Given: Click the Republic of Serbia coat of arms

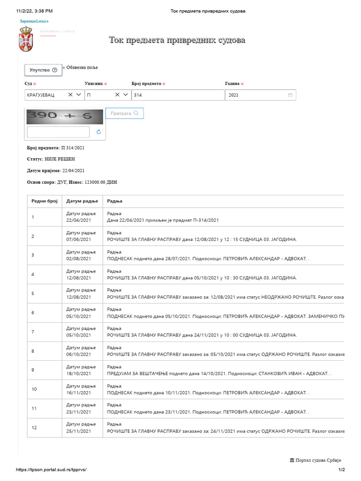Looking at the screenshot, I should pyautogui.click(x=26, y=39).
